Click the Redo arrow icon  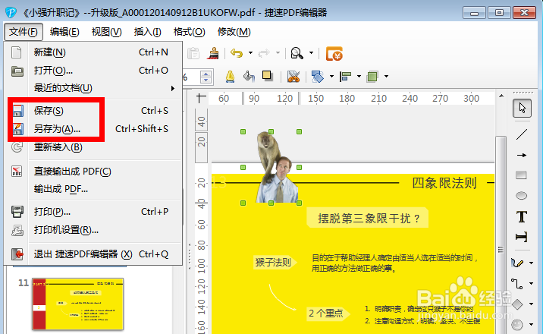pos(264,53)
